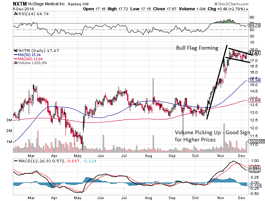Click the -0.50 label on MACD axis
265x201 pixels.
coord(254,194)
